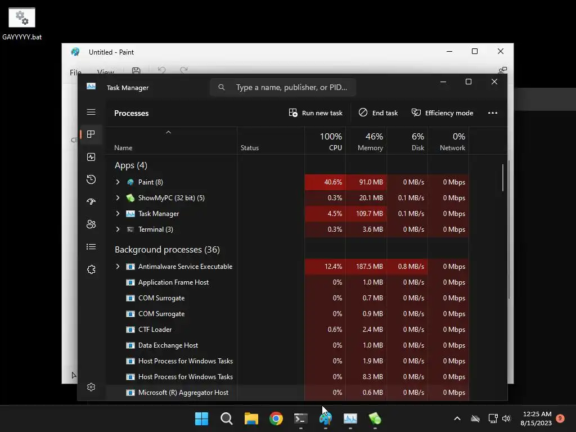Viewport: 576px width, 432px height.
Task: Click the Background processes (36) header
Action: 167,250
